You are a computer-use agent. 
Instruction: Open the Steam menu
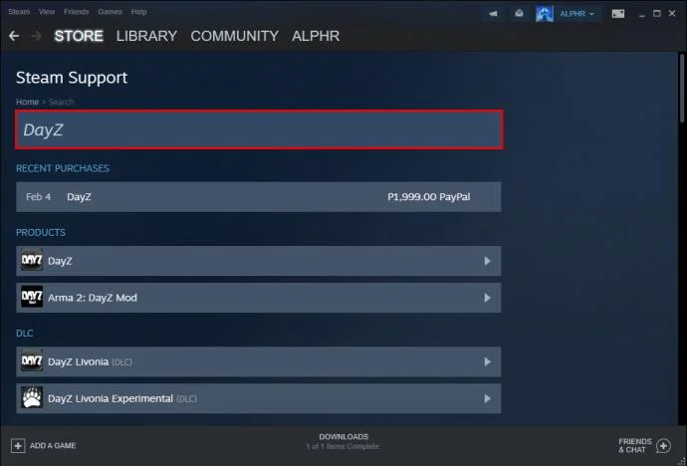(19, 12)
